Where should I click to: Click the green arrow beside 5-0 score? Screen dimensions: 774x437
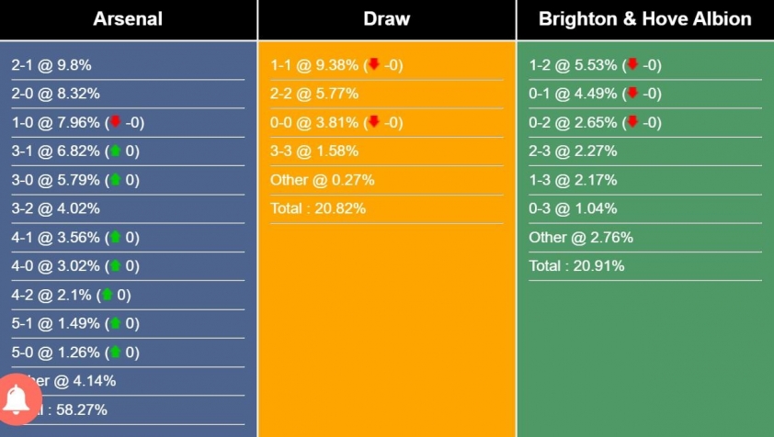(115, 352)
